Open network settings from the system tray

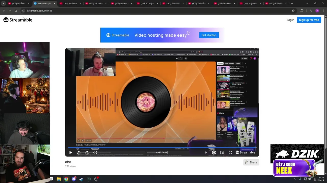(x=306, y=179)
